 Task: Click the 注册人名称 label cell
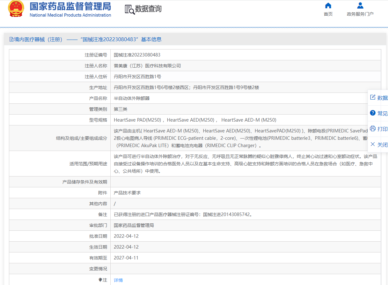60,66
